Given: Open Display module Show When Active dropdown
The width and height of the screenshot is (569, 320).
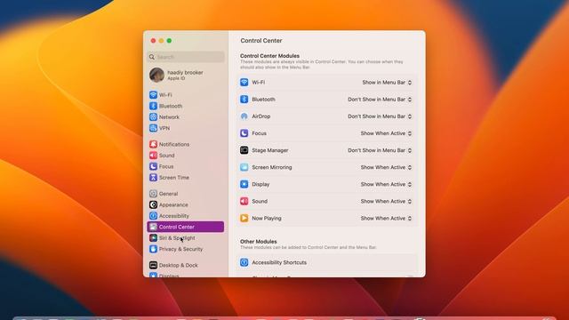Looking at the screenshot, I should [386, 184].
